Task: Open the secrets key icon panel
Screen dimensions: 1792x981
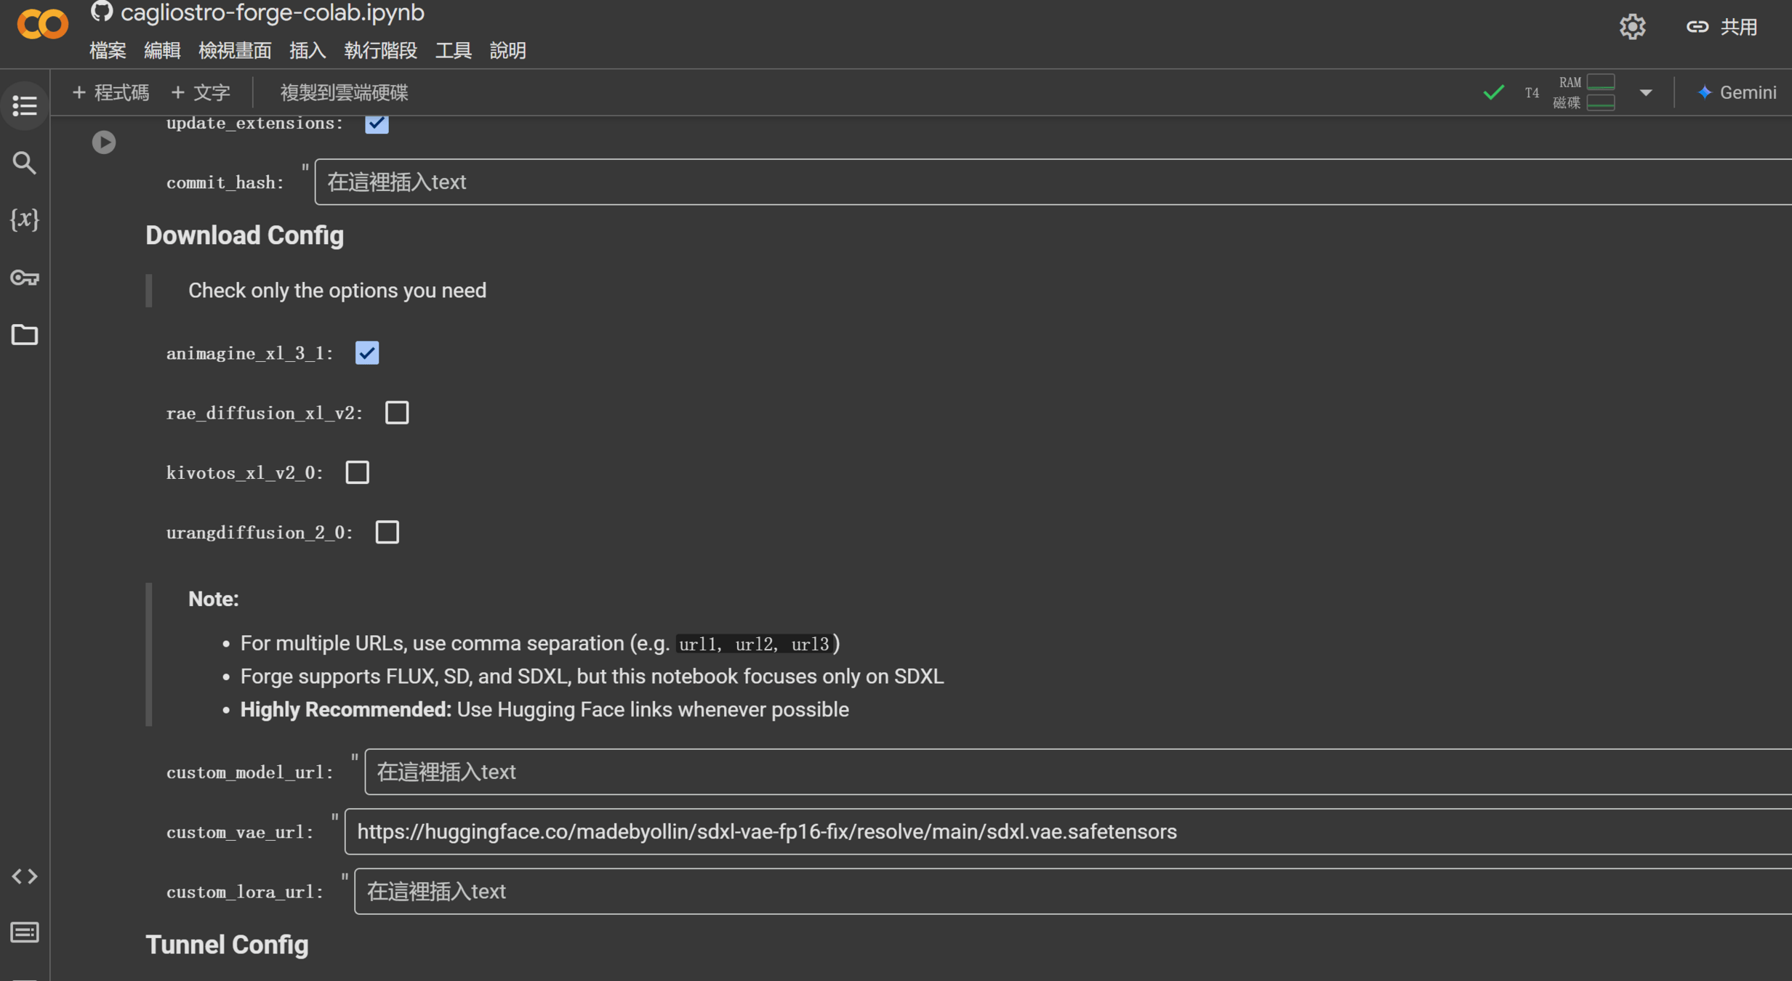Action: (x=25, y=278)
